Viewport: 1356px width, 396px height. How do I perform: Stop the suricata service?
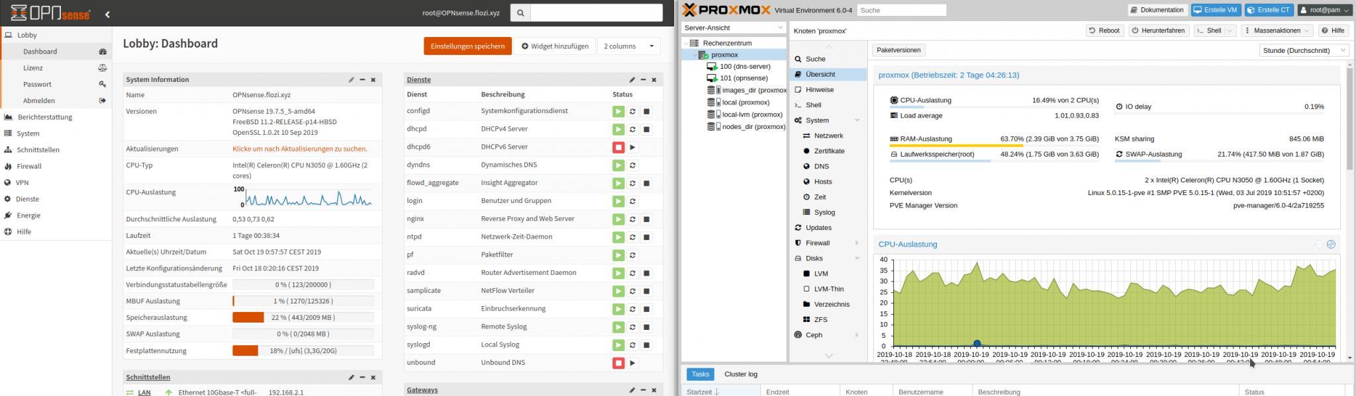click(x=647, y=309)
